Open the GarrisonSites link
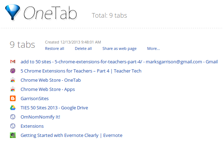 point(35,98)
